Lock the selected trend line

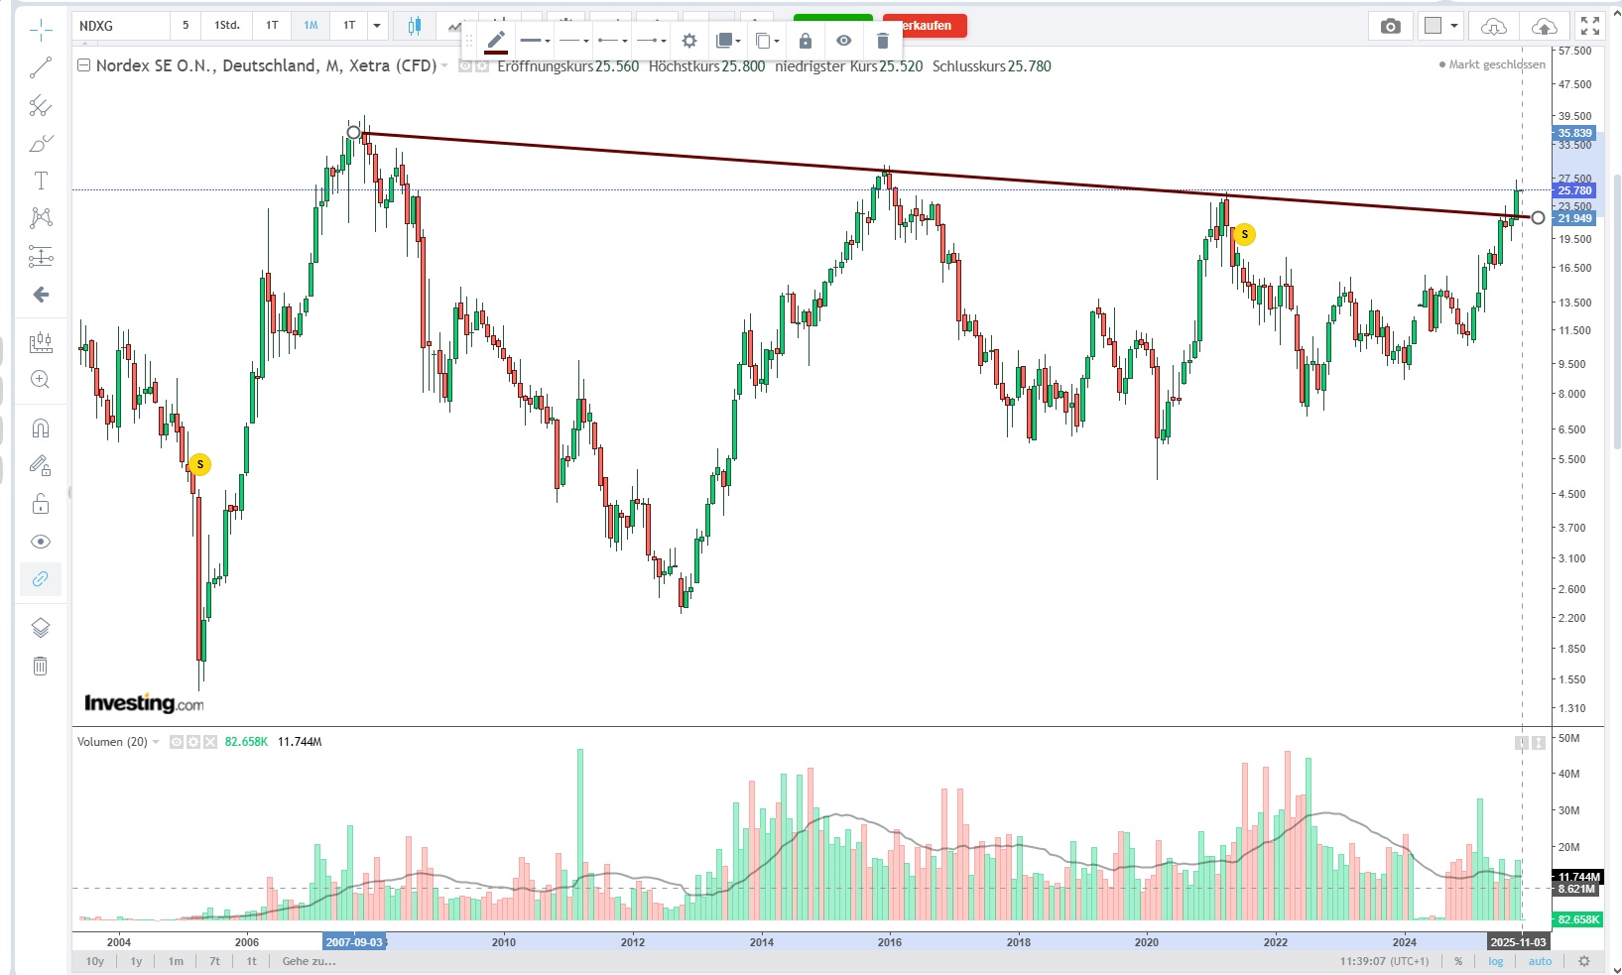click(x=806, y=41)
